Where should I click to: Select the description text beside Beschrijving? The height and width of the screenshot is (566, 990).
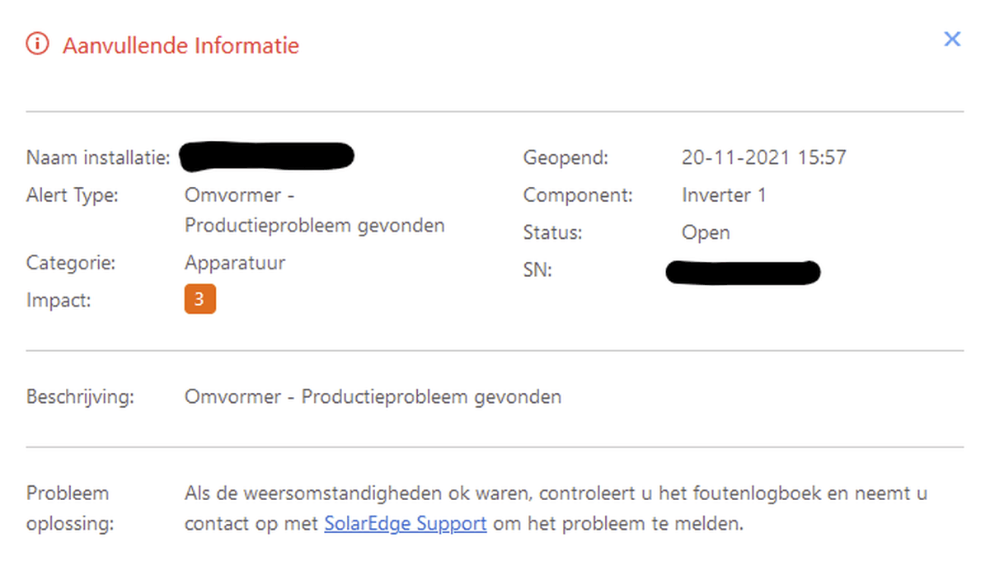click(373, 397)
